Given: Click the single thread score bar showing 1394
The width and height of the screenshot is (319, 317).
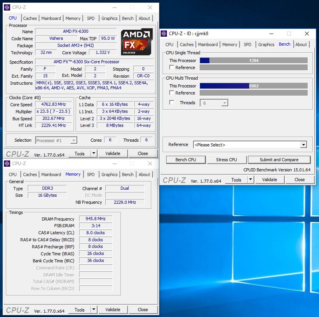Looking at the screenshot, I should [x=253, y=61].
